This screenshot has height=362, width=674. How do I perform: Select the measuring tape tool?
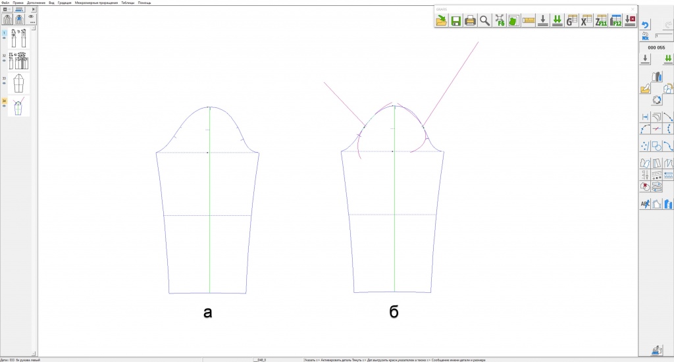pyautogui.click(x=529, y=20)
